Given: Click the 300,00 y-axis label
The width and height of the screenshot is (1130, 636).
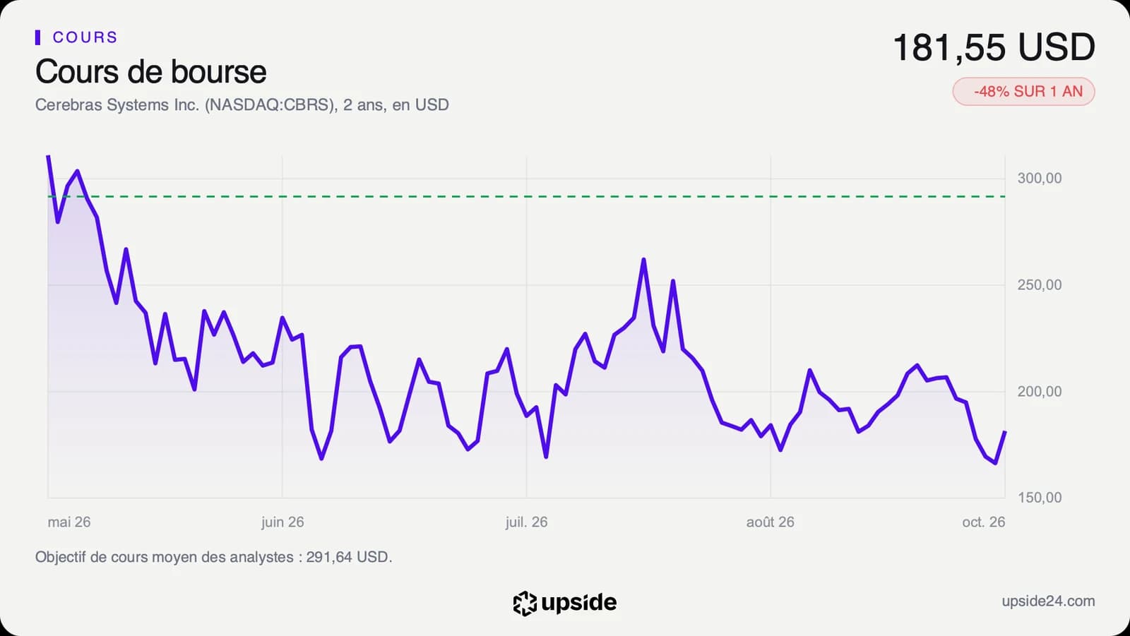Looking at the screenshot, I should (1039, 179).
